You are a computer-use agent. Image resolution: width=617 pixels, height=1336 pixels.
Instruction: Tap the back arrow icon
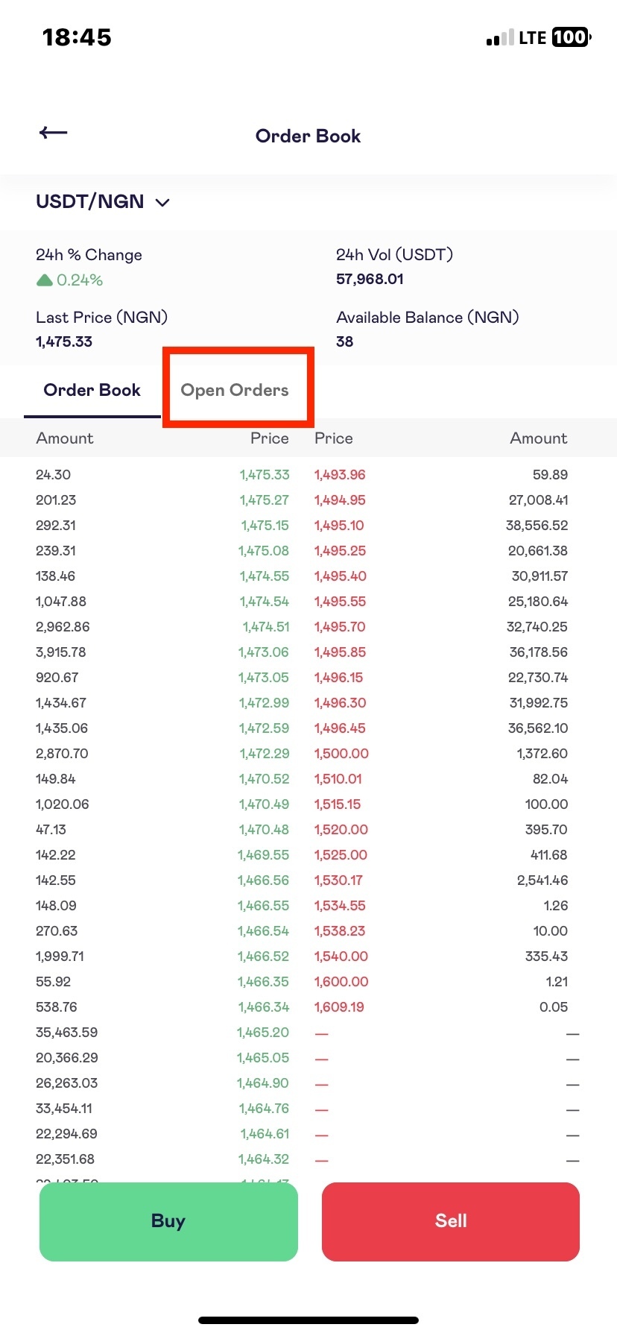(x=53, y=133)
